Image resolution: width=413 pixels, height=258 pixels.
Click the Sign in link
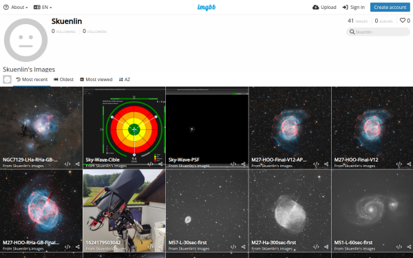click(354, 8)
